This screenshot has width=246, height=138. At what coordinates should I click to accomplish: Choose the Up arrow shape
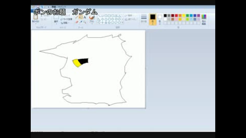[120, 19]
